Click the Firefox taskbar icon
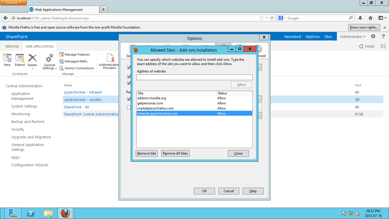389x219 pixels. (x=65, y=213)
